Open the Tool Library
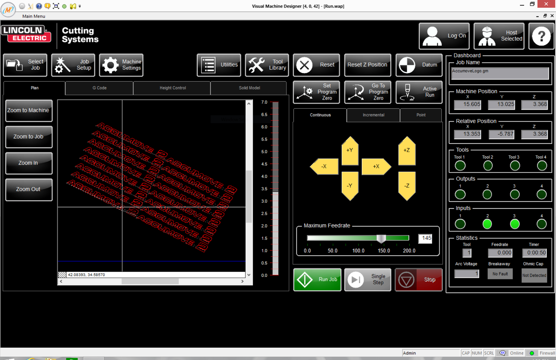Image resolution: width=556 pixels, height=360 pixels. (x=267, y=65)
